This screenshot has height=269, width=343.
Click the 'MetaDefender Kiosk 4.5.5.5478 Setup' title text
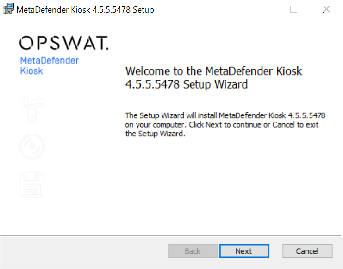85,10
